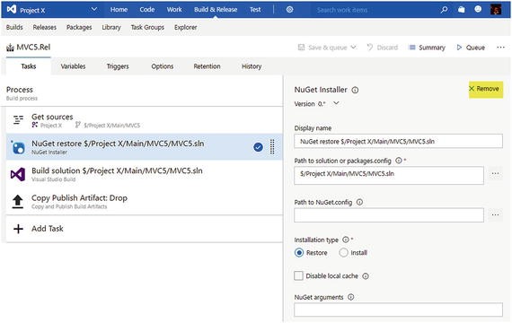Image resolution: width=512 pixels, height=323 pixels.
Task: Click the MVC5.Rel build definition icon
Action: click(10, 48)
